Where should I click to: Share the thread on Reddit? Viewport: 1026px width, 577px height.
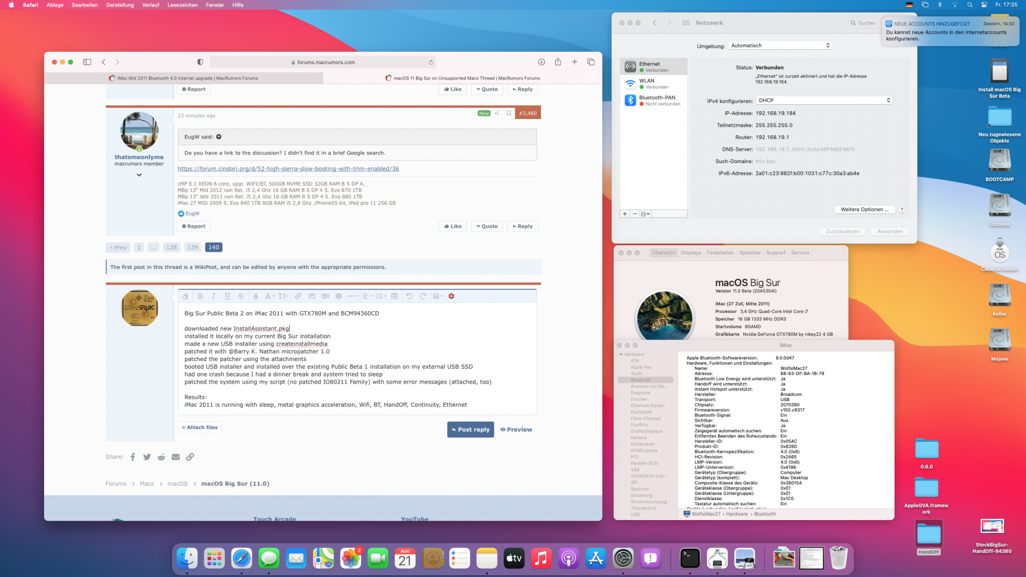coord(161,457)
